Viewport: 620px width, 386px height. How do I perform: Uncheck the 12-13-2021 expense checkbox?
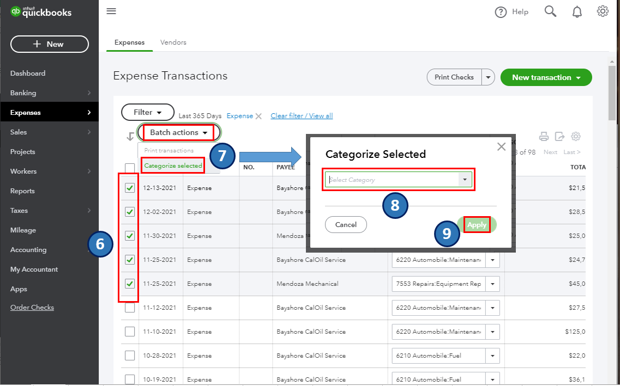(130, 188)
